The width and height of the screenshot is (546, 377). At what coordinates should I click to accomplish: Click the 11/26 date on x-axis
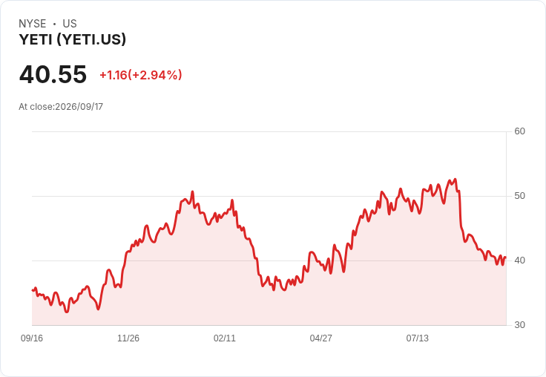click(128, 338)
